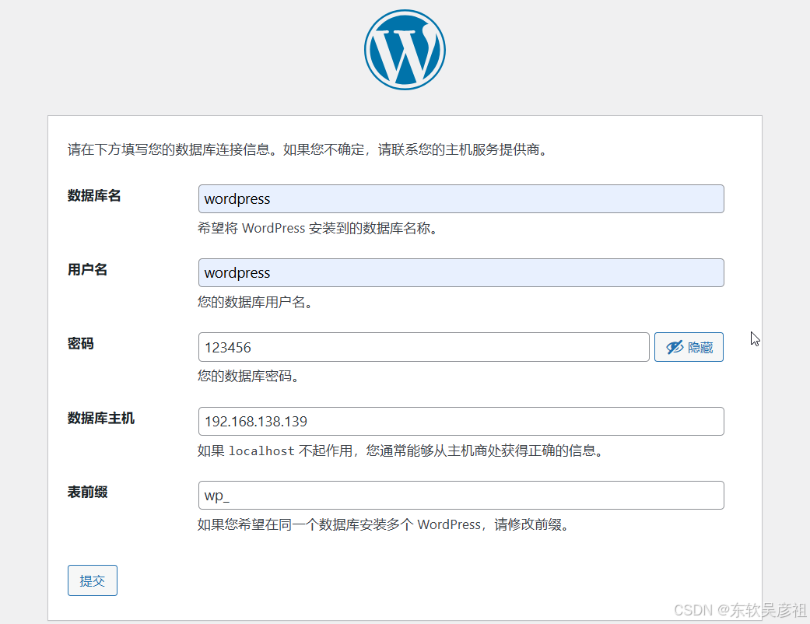Click the WordPress logo at top
The image size is (810, 624).
[405, 50]
